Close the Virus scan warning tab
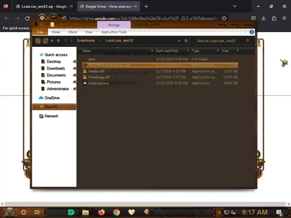The image size is (291, 218). click(136, 6)
